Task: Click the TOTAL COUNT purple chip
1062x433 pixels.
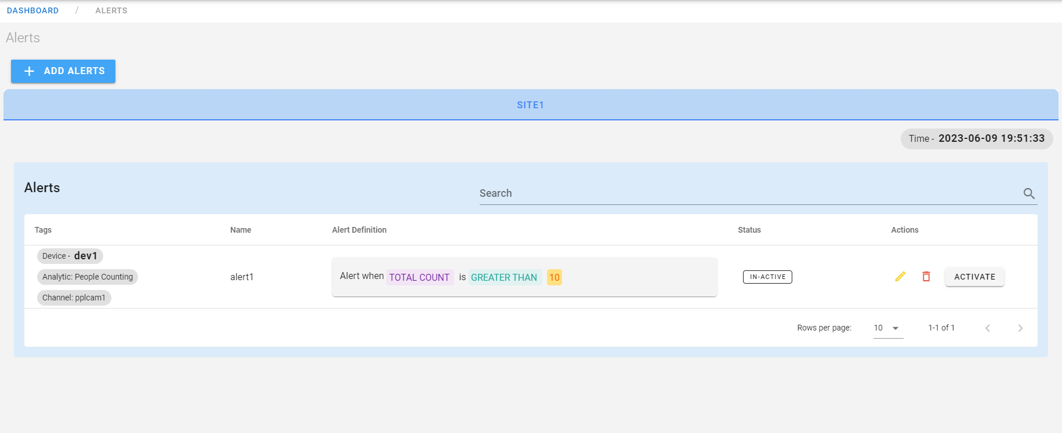Action: (x=419, y=277)
